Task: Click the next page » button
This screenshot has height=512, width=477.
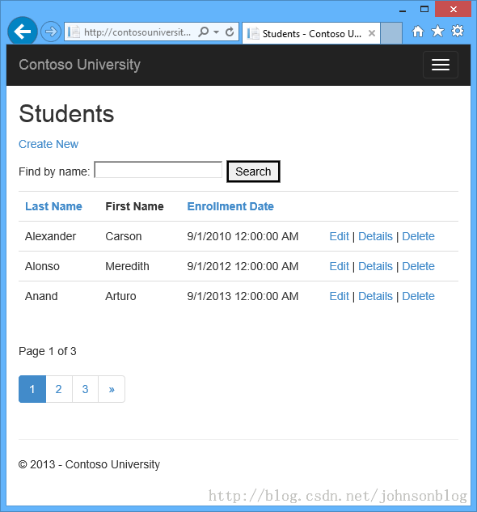Action: click(x=112, y=389)
